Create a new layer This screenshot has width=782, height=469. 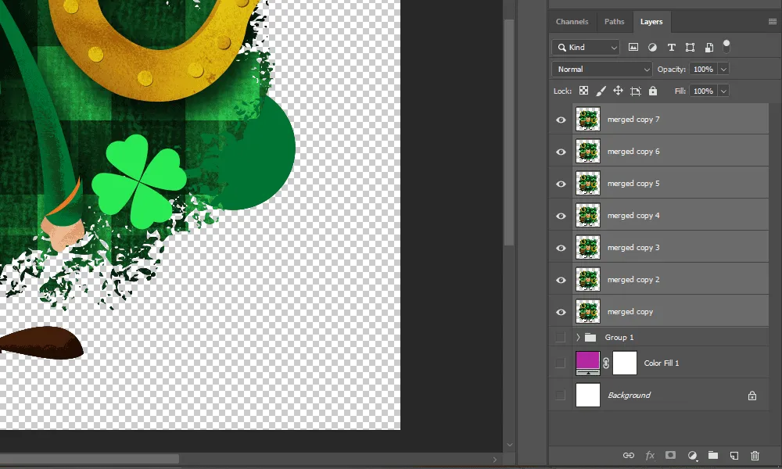[734, 456]
